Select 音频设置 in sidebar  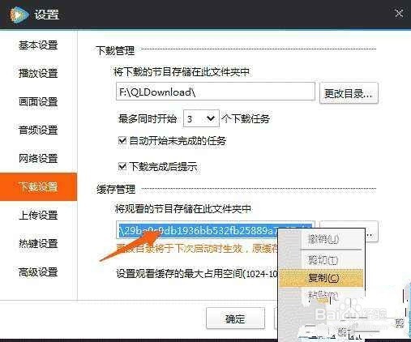coord(38,130)
